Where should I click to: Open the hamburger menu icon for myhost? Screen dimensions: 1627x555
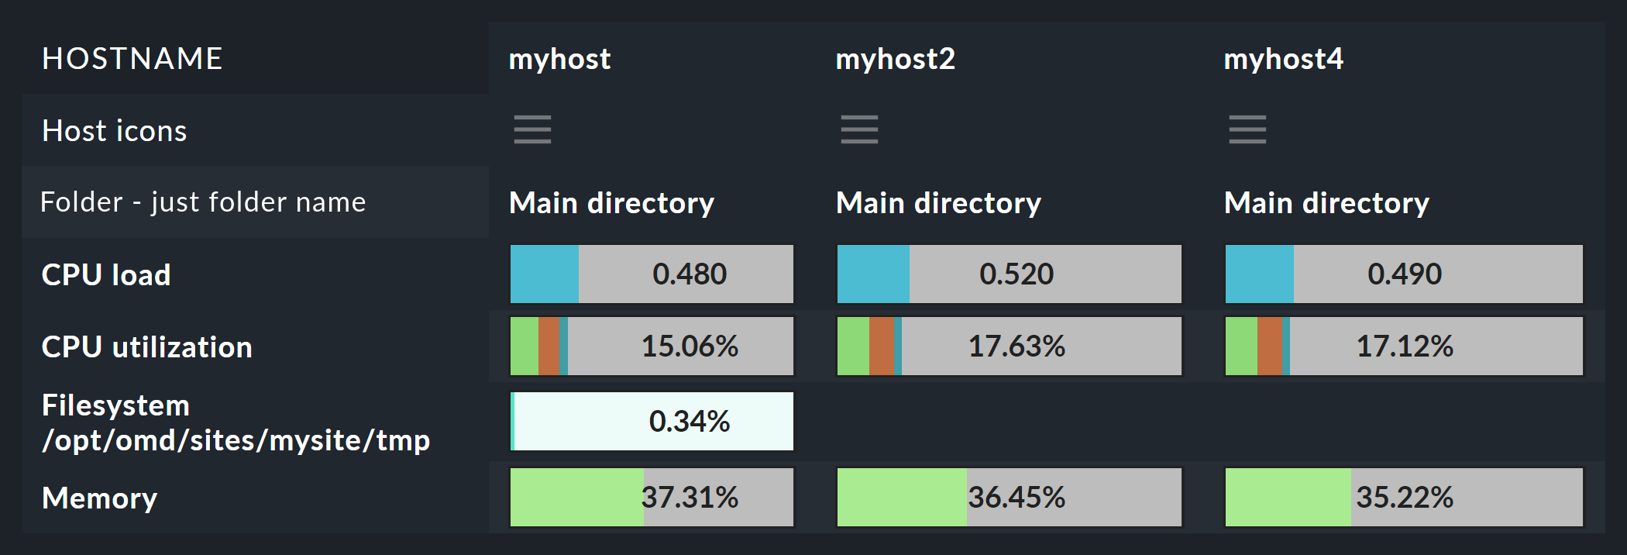pos(532,129)
